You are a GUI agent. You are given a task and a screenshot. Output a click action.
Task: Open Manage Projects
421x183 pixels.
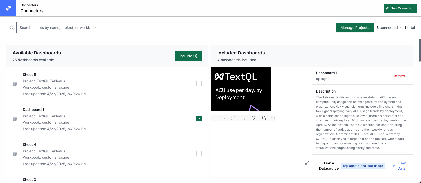click(x=355, y=28)
